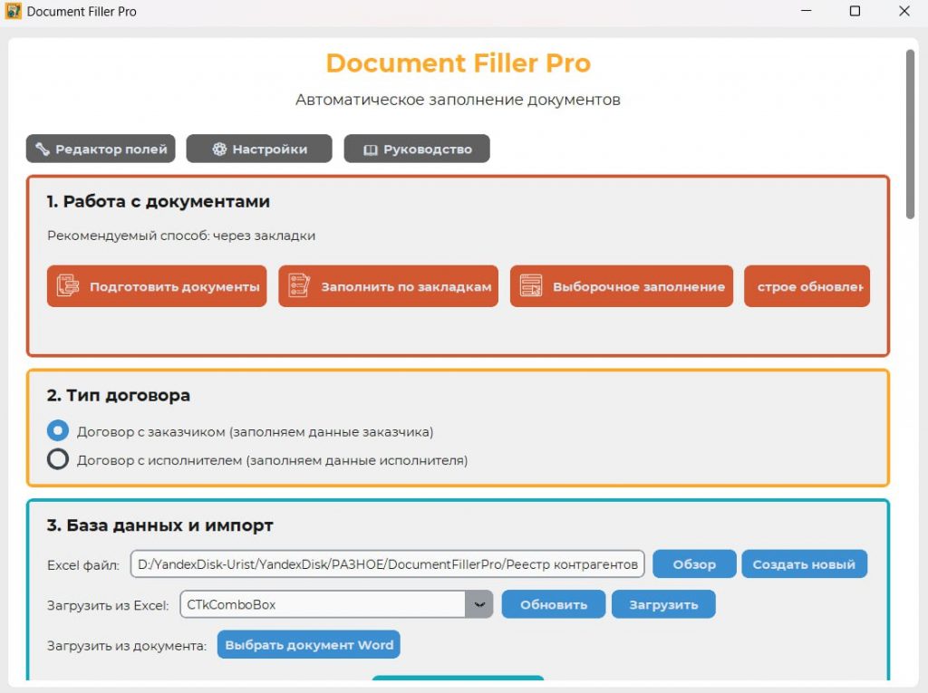Select Договор с заказчиком radio button
The width and height of the screenshot is (928, 693).
(x=58, y=431)
